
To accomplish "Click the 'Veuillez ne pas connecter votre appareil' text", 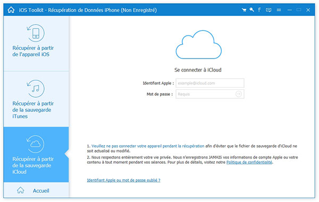I will point(148,146).
